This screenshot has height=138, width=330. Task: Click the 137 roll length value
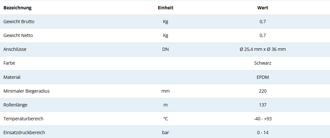pos(263,105)
